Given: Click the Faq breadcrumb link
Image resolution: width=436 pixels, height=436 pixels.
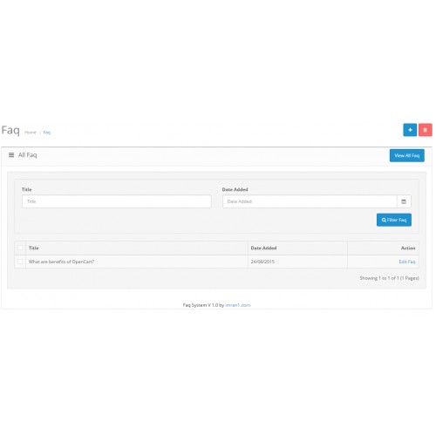Looking at the screenshot, I should [47, 133].
